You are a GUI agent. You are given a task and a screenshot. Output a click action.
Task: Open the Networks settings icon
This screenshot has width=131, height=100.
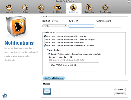9,8
